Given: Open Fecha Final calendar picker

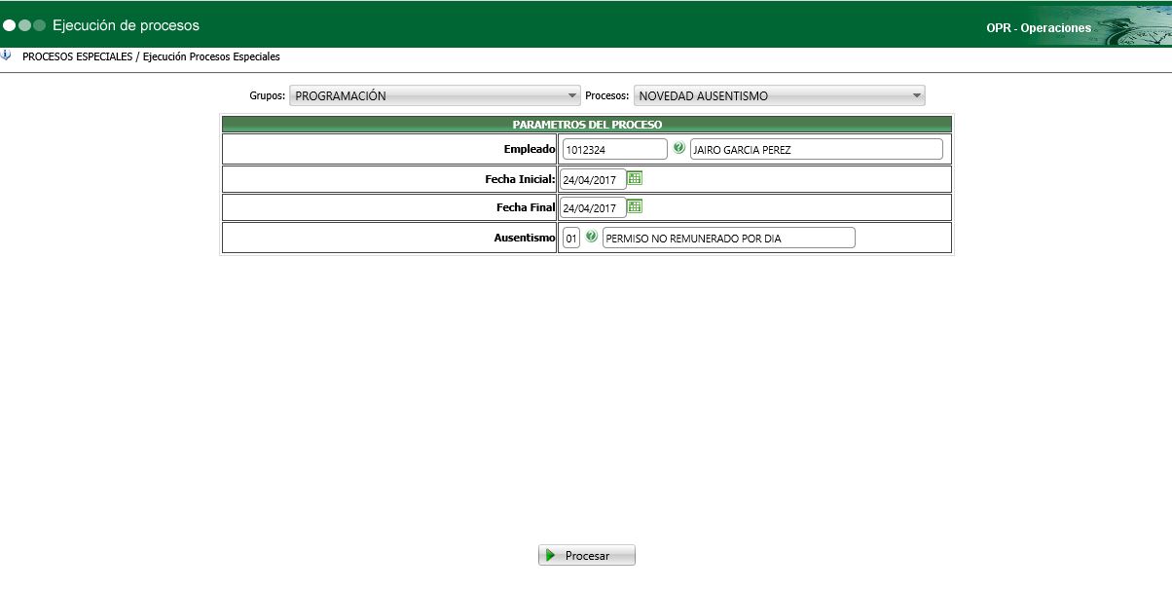Looking at the screenshot, I should tap(635, 206).
